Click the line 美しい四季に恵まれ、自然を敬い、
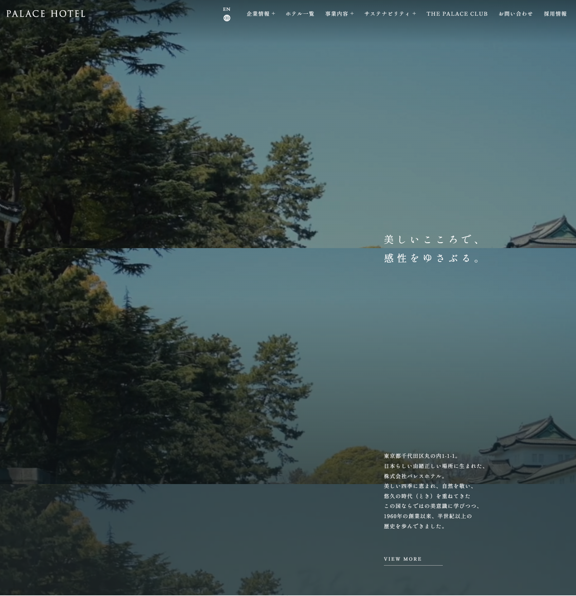Image resolution: width=576 pixels, height=596 pixels. pos(429,486)
